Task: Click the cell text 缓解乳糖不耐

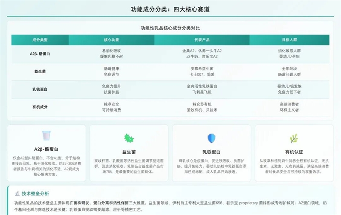Action: 111,57
